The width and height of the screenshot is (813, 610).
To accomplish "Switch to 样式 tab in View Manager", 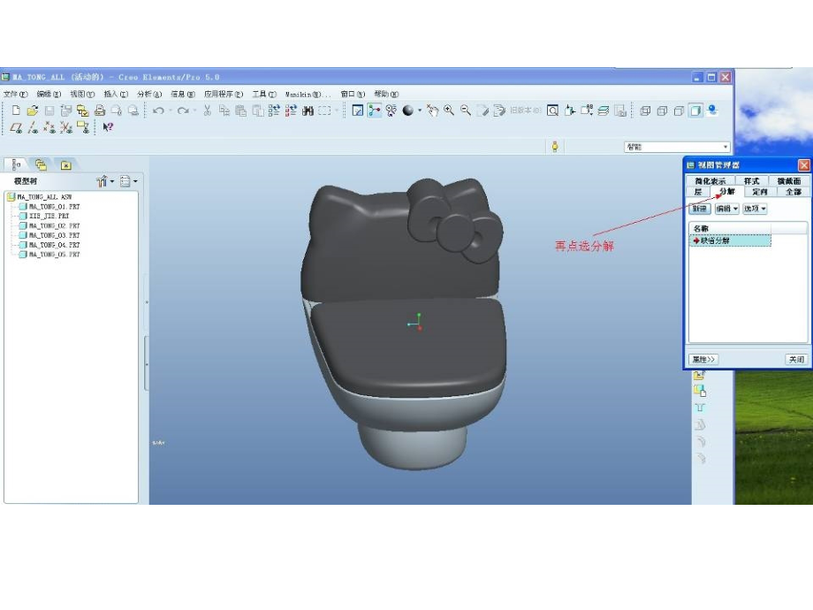I will tap(751, 181).
